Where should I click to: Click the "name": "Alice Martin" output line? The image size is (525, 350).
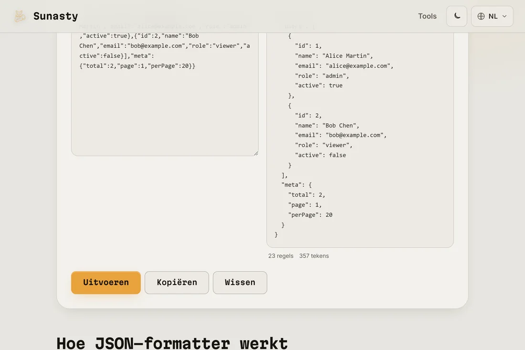pyautogui.click(x=334, y=55)
